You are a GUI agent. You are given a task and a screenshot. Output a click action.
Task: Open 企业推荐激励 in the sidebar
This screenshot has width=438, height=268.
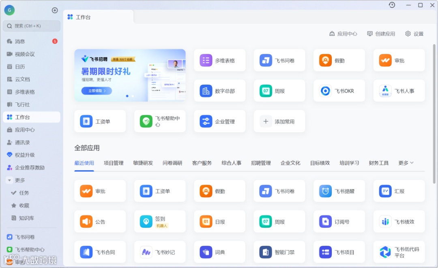(x=32, y=168)
